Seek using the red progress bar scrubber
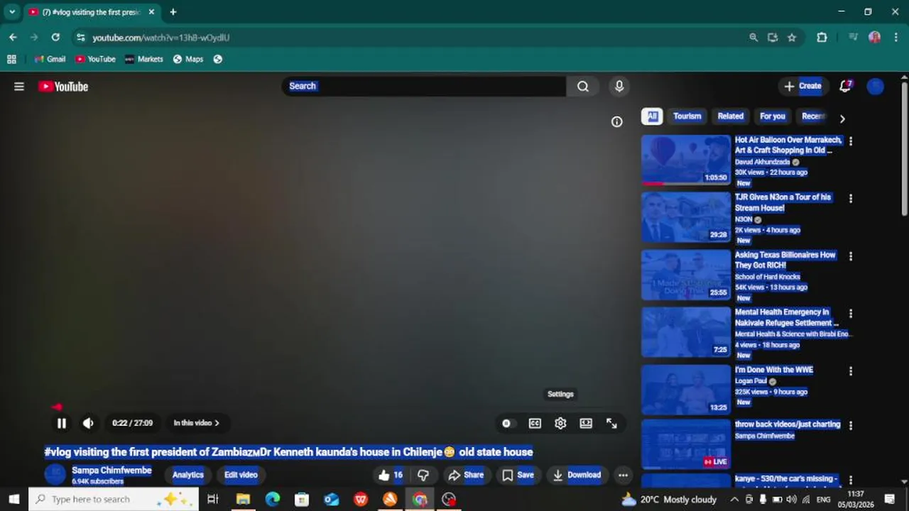 coord(57,407)
